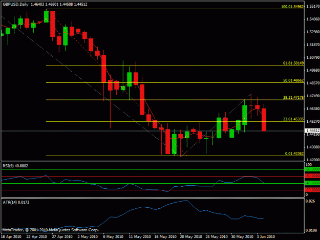Select the 23.6 Fibonacci level label 1.45335

293,119
